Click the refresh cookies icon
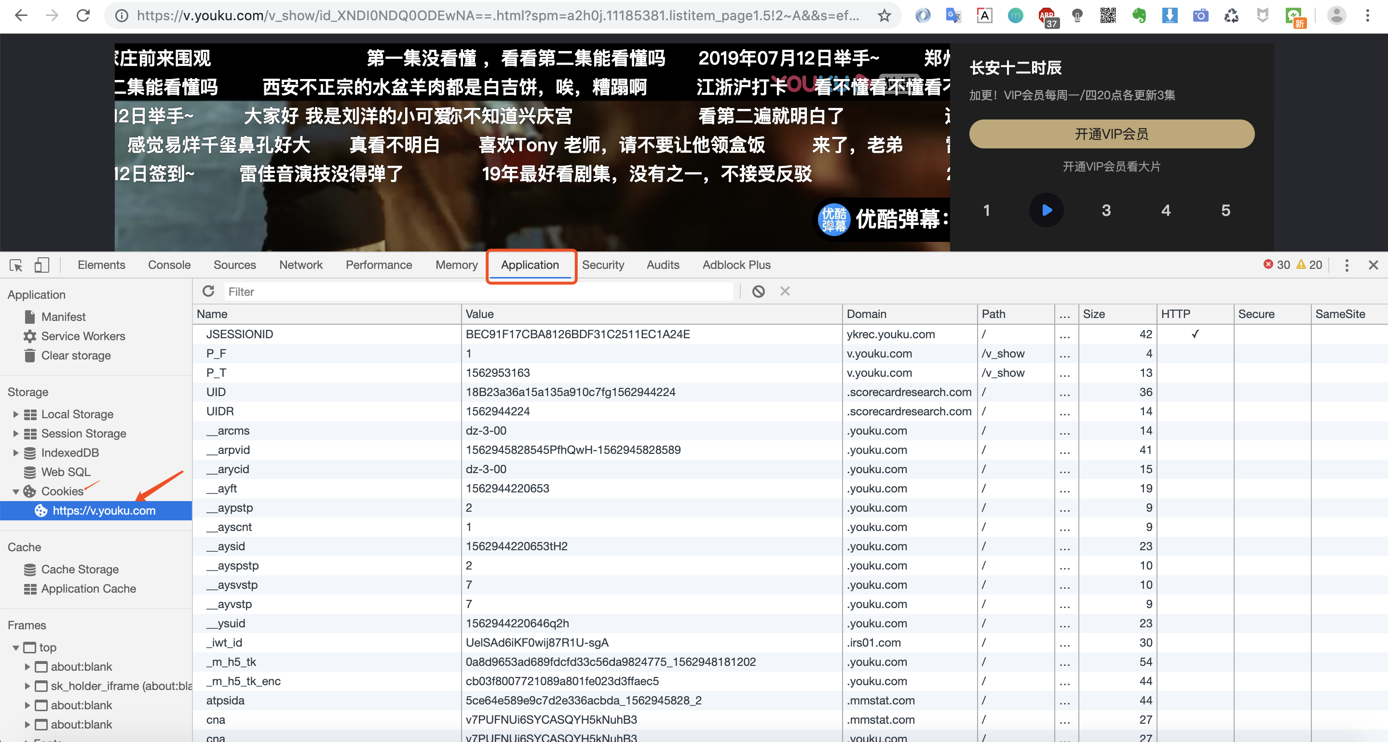This screenshot has width=1388, height=742. pyautogui.click(x=207, y=291)
